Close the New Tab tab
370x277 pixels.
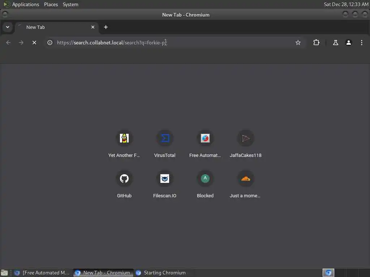pyautogui.click(x=93, y=27)
